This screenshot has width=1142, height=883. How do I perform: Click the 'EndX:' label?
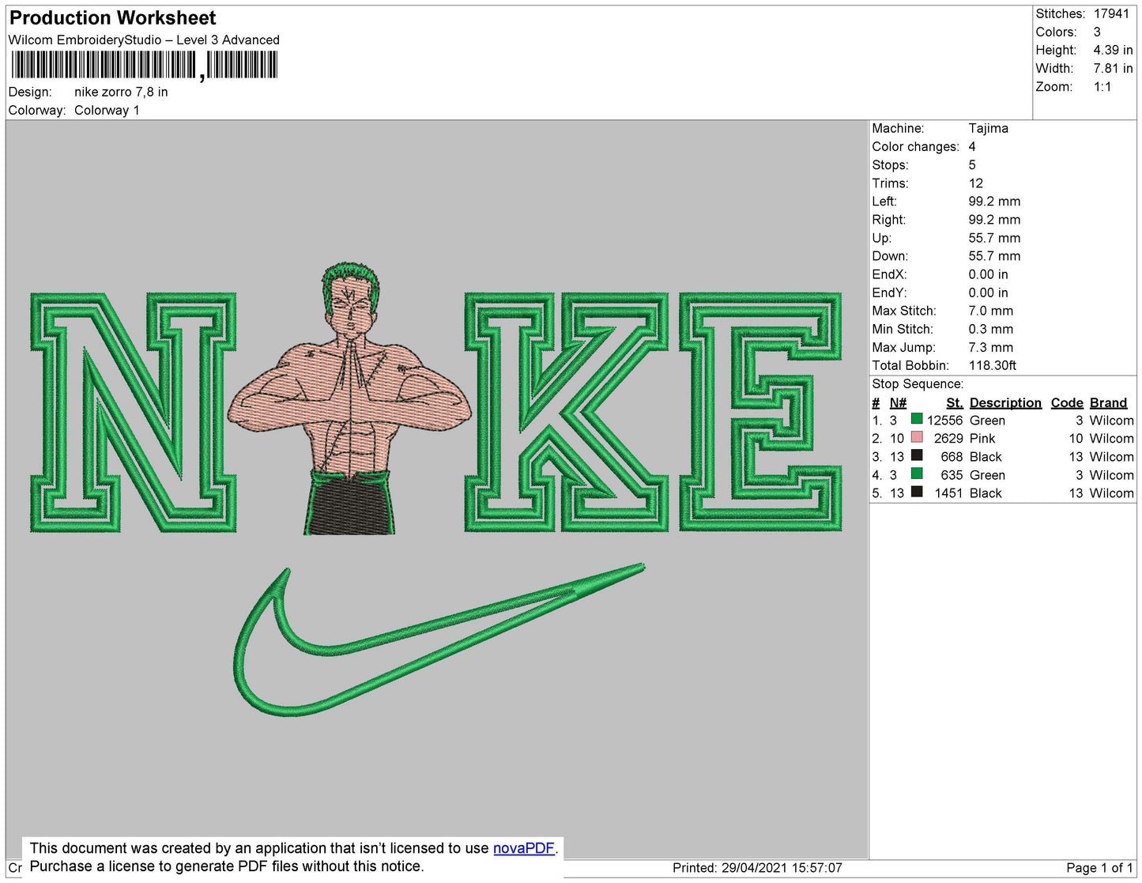click(889, 274)
